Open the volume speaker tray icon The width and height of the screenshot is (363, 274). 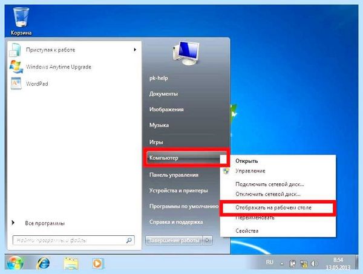314,263
